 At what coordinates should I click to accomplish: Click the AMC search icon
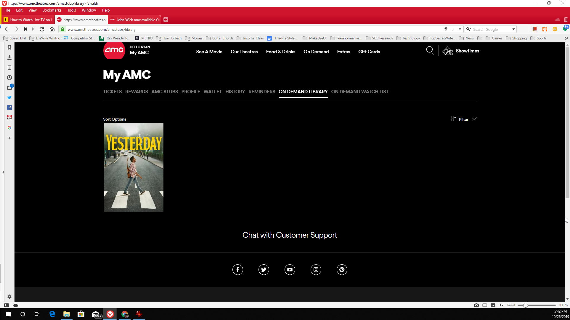pos(430,51)
